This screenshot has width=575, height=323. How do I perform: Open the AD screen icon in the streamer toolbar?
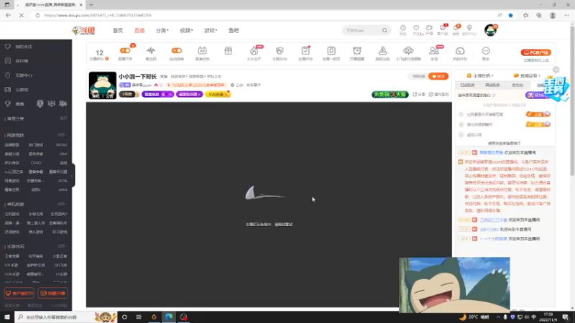click(x=202, y=50)
